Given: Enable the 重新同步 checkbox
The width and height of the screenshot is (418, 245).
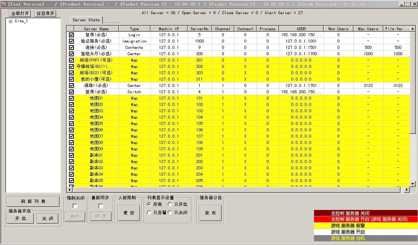Looking at the screenshot, I should (101, 206).
